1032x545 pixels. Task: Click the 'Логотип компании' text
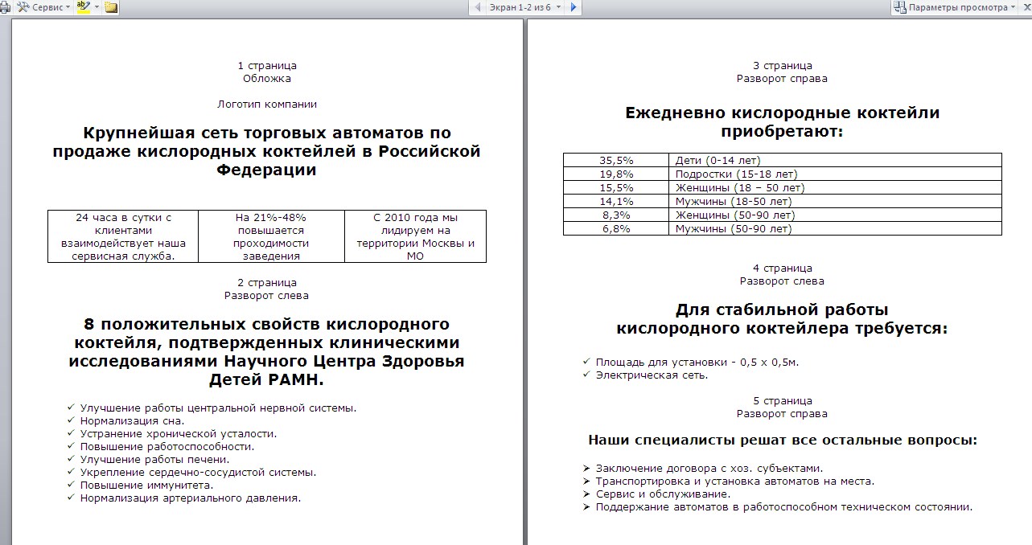[267, 104]
